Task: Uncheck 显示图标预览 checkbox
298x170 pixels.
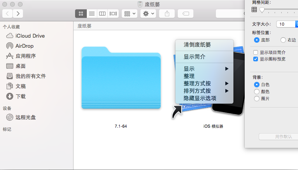Action: click(256, 59)
